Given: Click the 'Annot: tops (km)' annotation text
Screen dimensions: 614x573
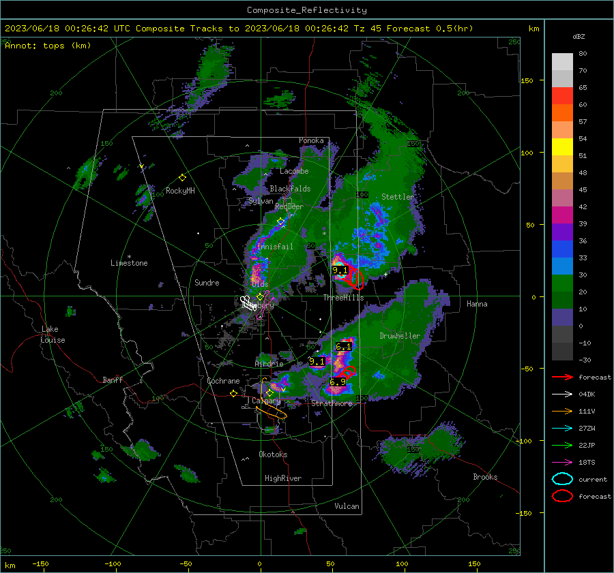Looking at the screenshot, I should pos(48,46).
